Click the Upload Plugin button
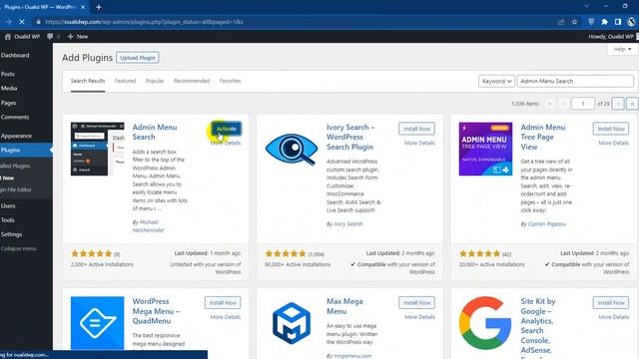The image size is (639, 359). (138, 58)
